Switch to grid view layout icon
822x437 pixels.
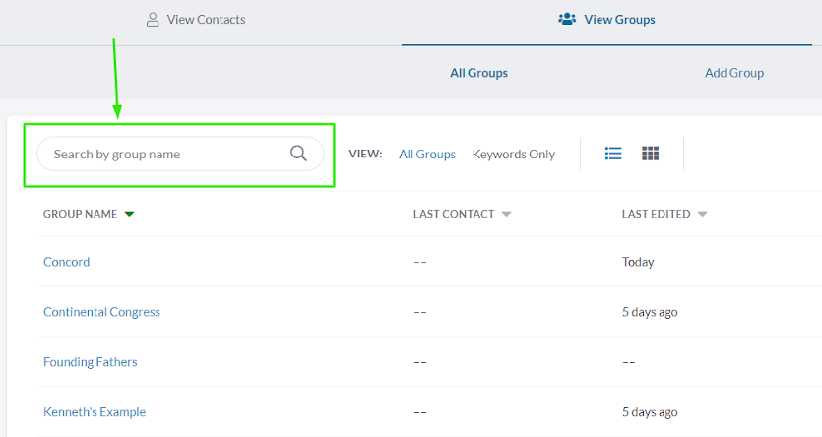tap(650, 154)
